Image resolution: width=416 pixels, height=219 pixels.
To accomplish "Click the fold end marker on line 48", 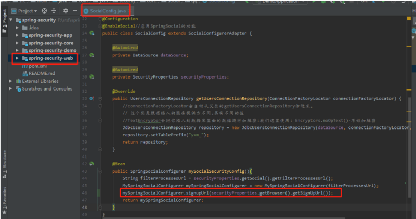I will click(x=100, y=208).
